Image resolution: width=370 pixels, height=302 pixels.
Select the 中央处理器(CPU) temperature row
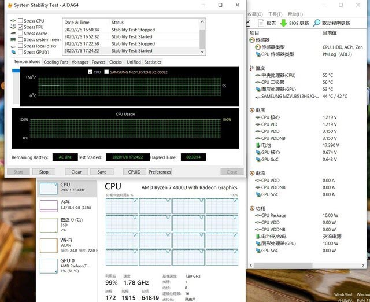click(307, 75)
